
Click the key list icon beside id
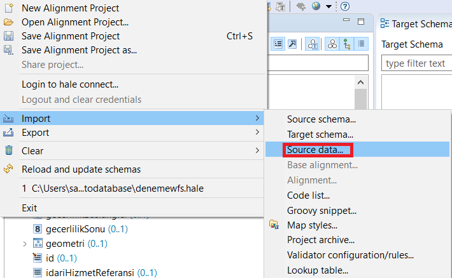37,258
